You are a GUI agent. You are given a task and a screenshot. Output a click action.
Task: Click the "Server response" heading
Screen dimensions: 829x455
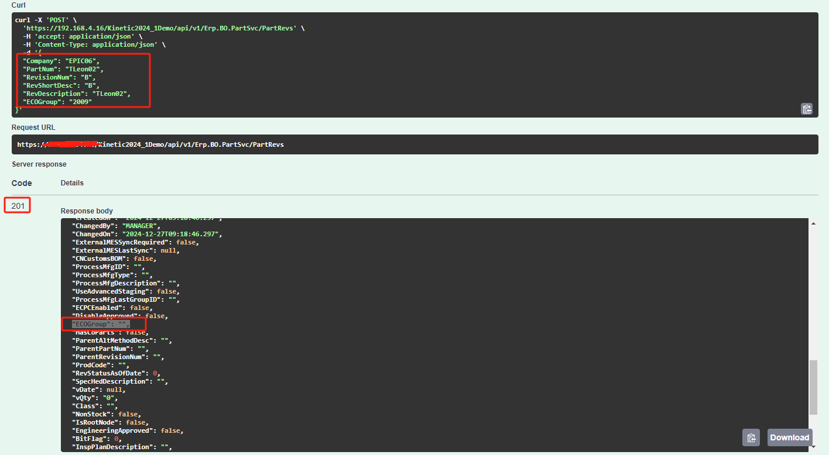[39, 164]
